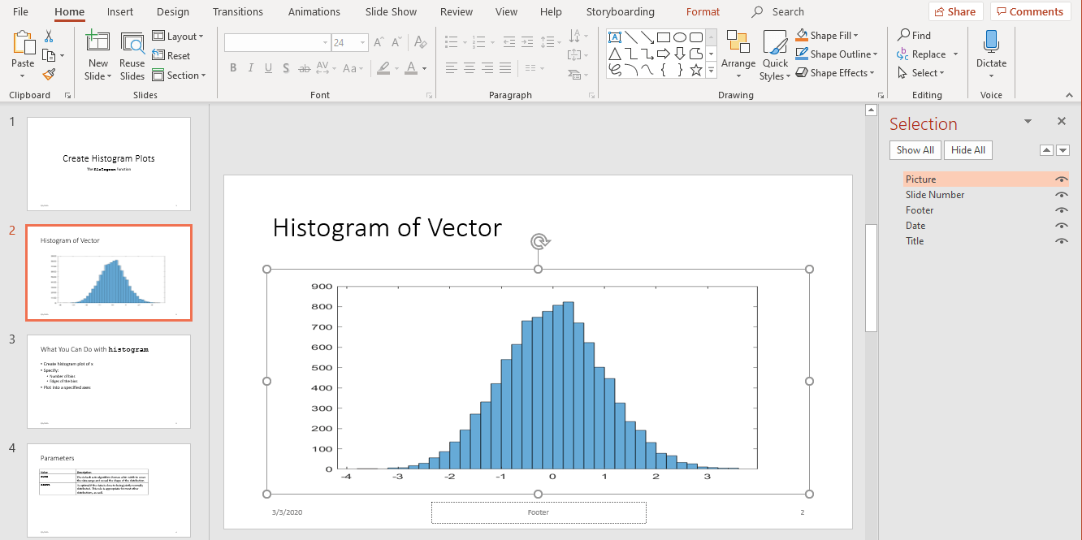This screenshot has width=1082, height=540.
Task: Select the Format Painter tool
Action: [x=49, y=73]
